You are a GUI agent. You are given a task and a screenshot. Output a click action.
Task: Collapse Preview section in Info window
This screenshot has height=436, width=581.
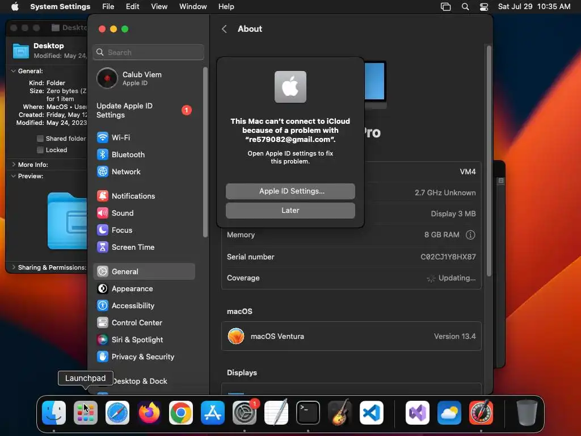(14, 176)
